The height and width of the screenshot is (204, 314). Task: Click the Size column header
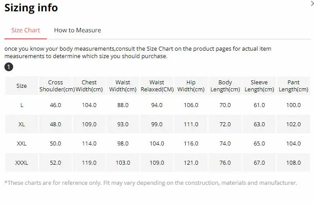[x=21, y=86]
